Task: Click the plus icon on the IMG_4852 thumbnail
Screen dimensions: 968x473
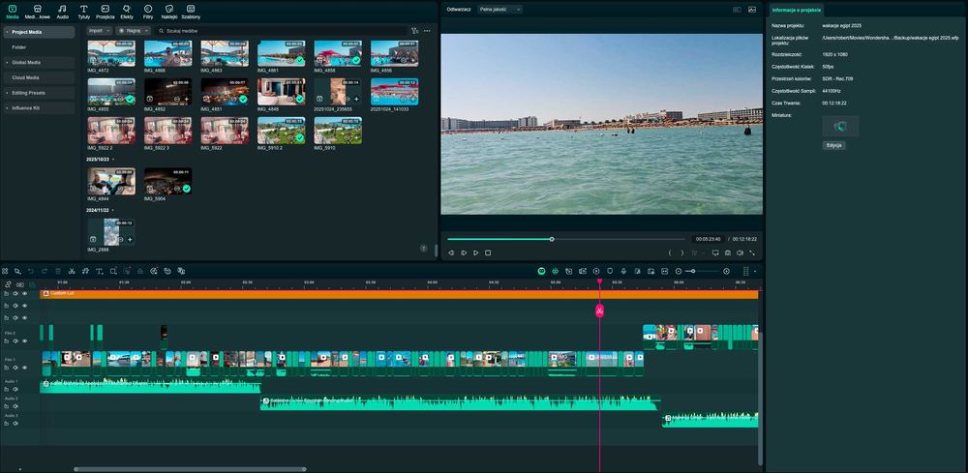Action: click(187, 99)
